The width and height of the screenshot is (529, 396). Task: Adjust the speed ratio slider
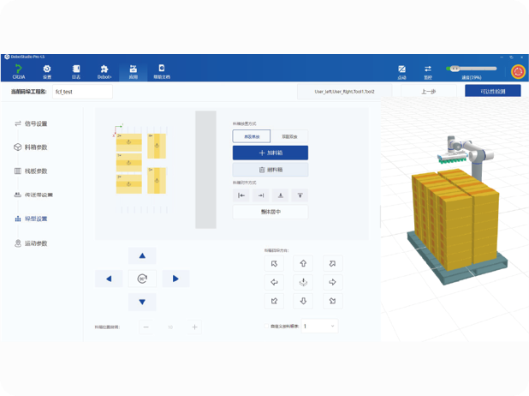click(x=471, y=69)
